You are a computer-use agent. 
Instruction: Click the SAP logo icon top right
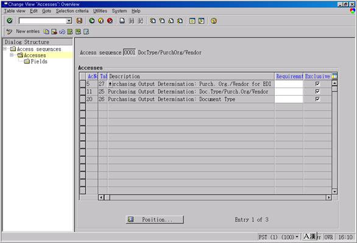(x=353, y=11)
